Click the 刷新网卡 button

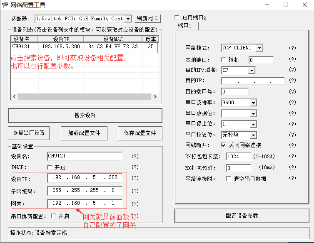tap(147, 19)
